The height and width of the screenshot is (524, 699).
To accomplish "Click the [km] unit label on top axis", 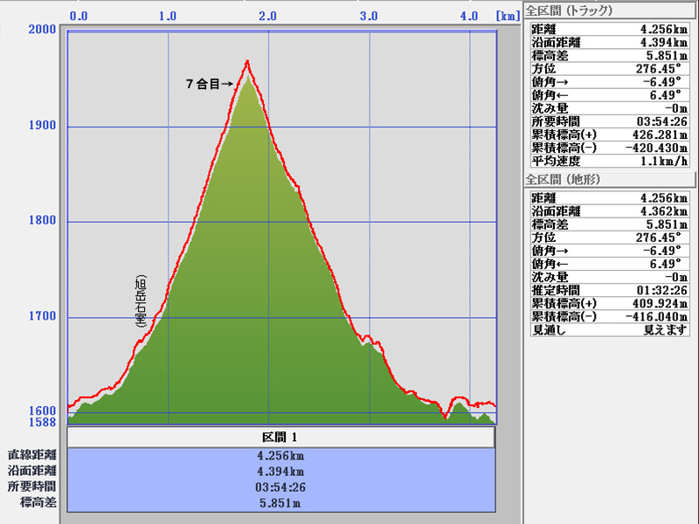I will pyautogui.click(x=507, y=16).
